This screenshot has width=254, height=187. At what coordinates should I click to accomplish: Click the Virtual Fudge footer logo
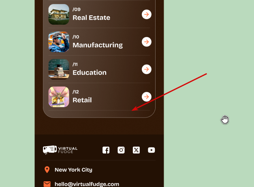click(x=60, y=150)
